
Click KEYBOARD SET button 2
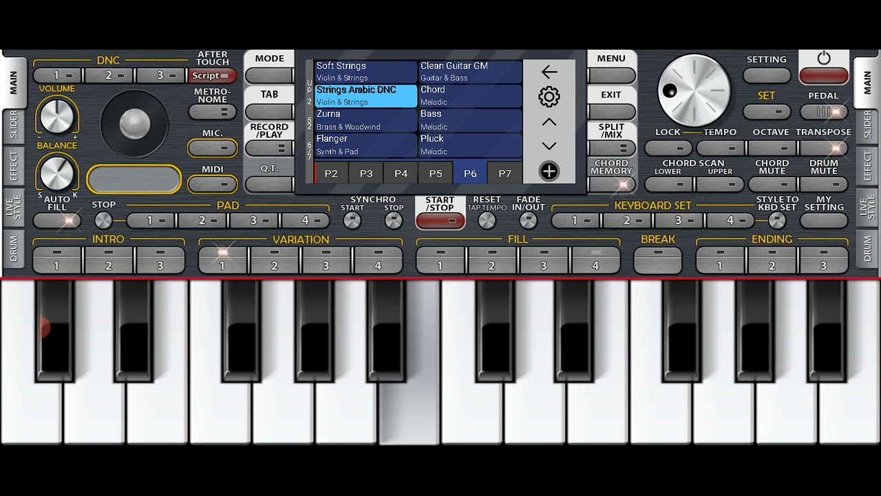point(627,221)
